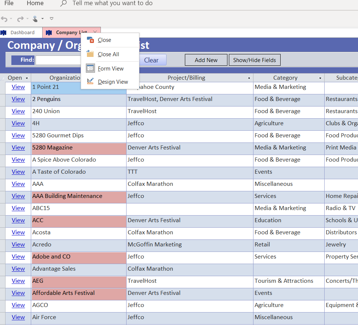The width and height of the screenshot is (358, 325).
Task: Open the Project/Billing column filter dropdown
Action: (x=249, y=78)
